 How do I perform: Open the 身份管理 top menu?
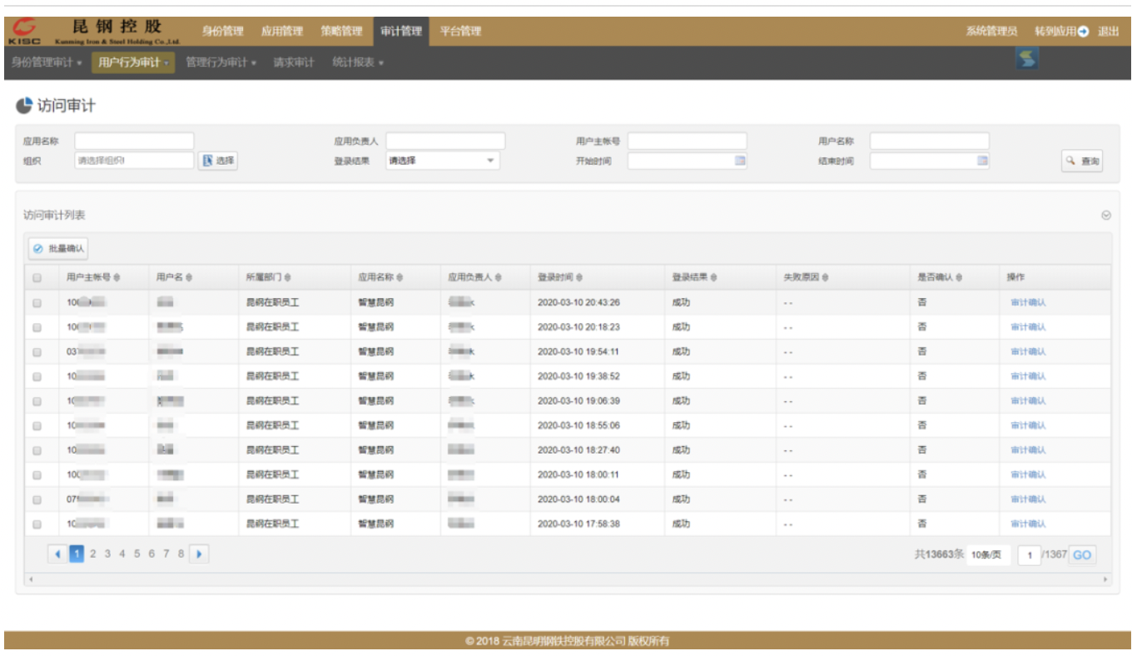coord(222,32)
